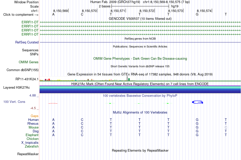The image size is (241, 160).
Task: Open the Repeating Elements by RepeatMasker title
Action: pyautogui.click(x=140, y=150)
